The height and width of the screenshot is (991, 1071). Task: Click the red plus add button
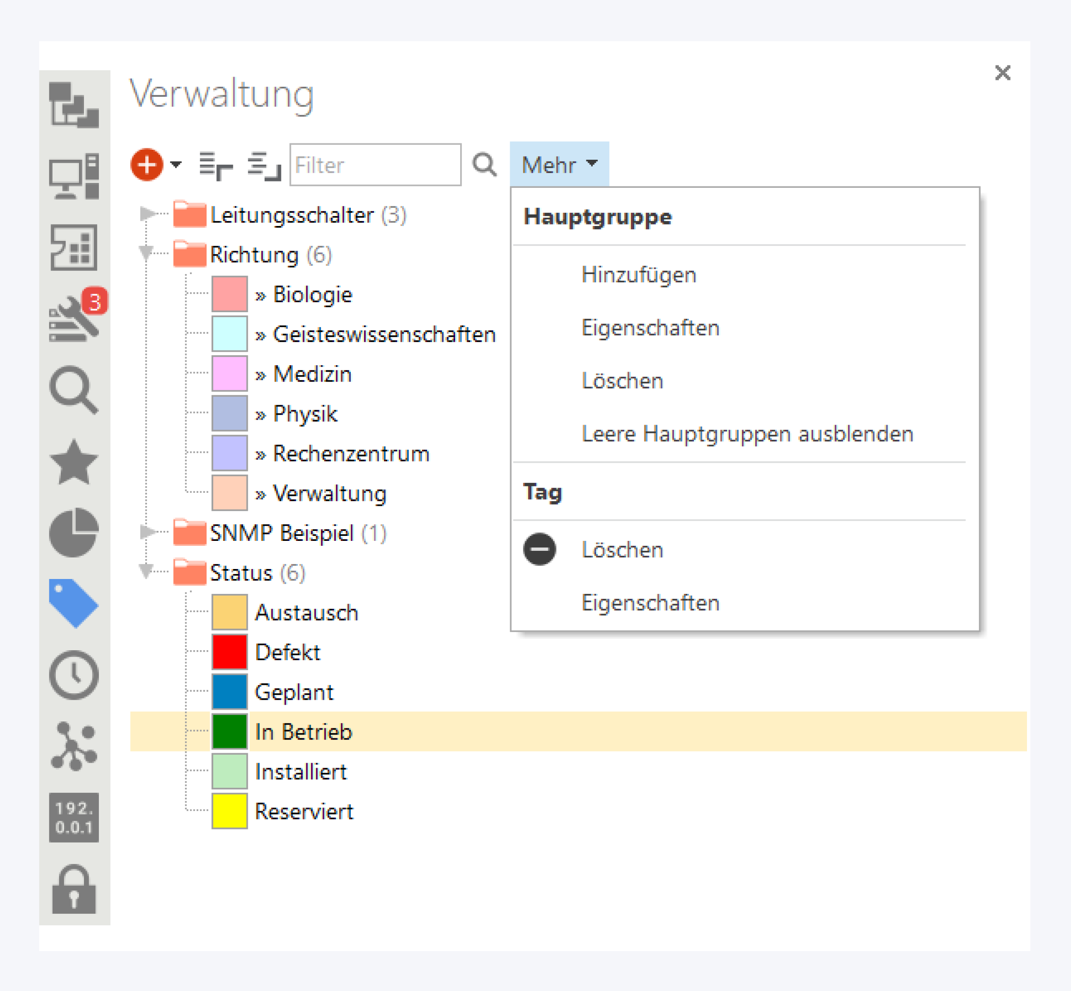coord(147,164)
